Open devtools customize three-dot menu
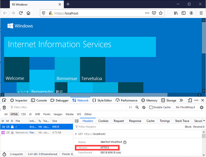Screen dimensions: 206x157 coord(196,100)
